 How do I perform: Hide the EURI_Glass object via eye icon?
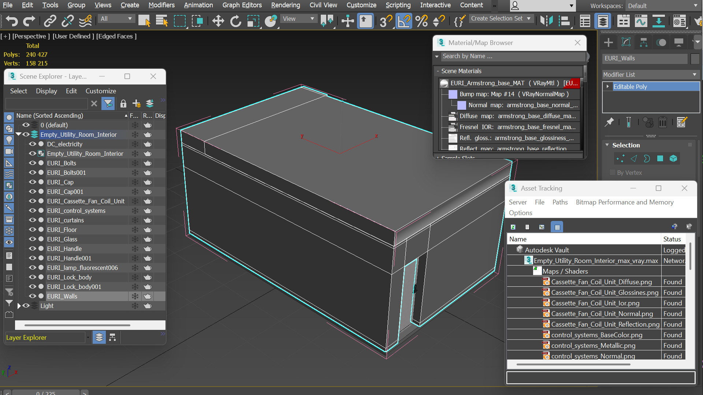coord(33,239)
